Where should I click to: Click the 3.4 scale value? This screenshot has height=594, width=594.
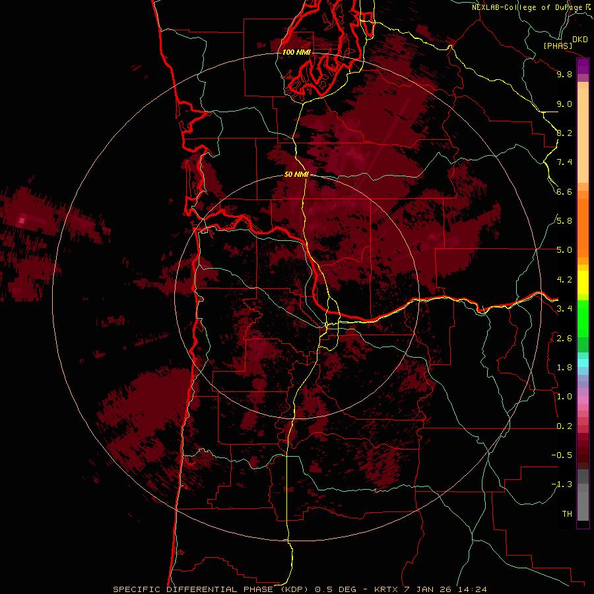(x=564, y=309)
